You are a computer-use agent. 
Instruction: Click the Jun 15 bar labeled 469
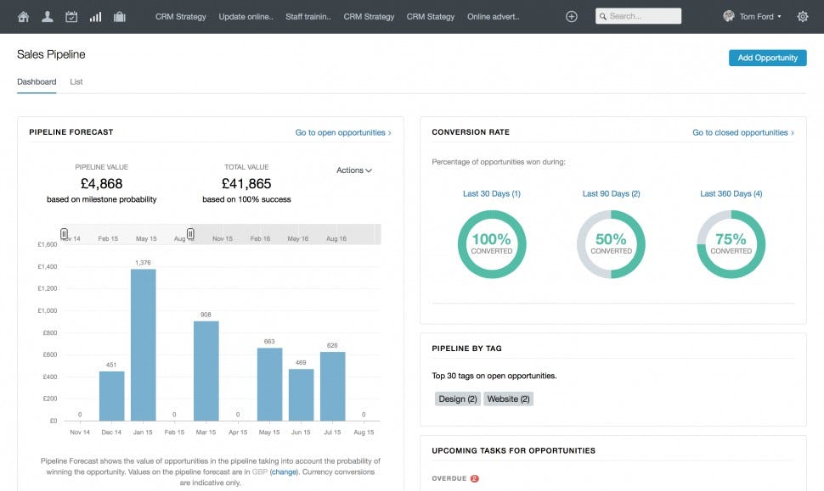(301, 395)
